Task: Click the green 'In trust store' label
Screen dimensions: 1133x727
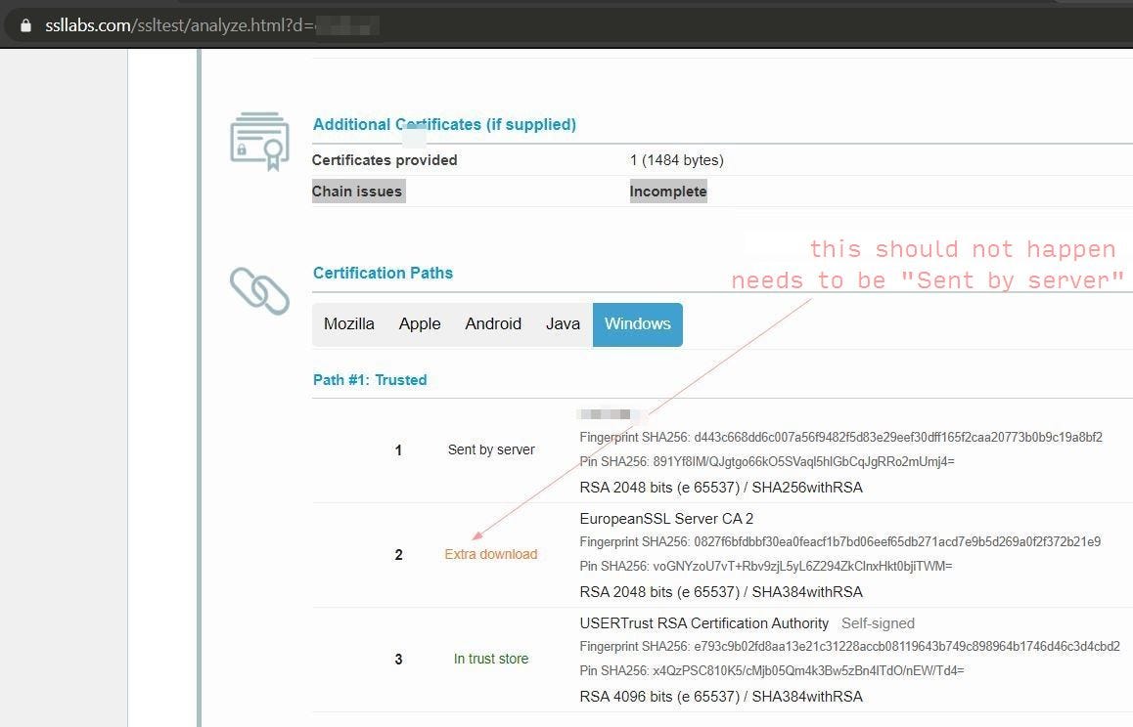Action: [491, 659]
